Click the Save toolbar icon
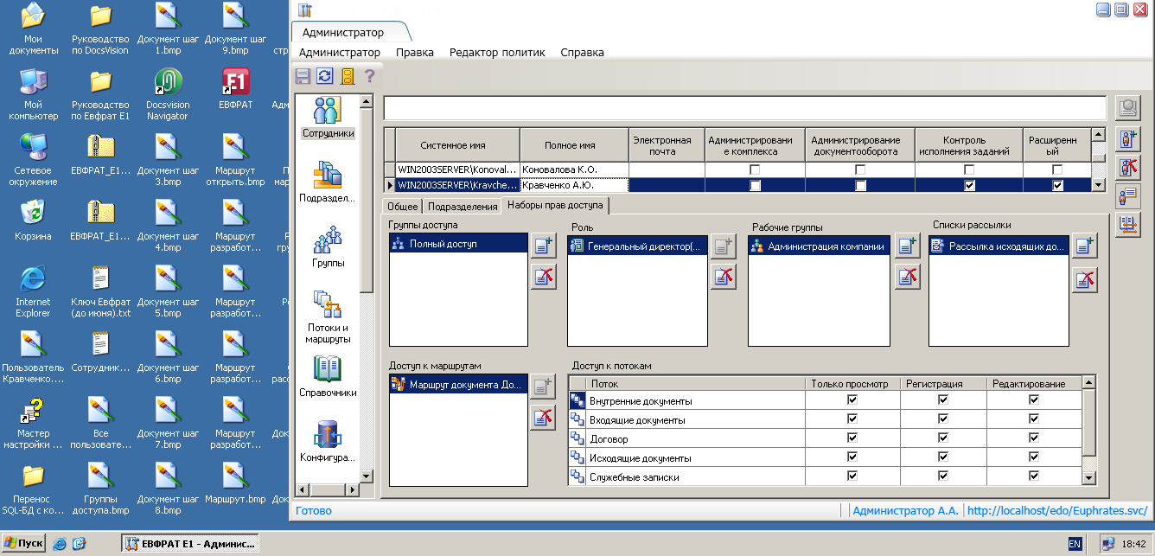 pyautogui.click(x=303, y=76)
